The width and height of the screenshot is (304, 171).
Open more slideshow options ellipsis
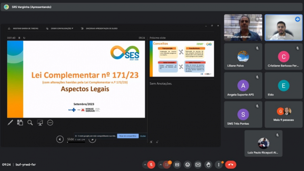(x=50, y=123)
